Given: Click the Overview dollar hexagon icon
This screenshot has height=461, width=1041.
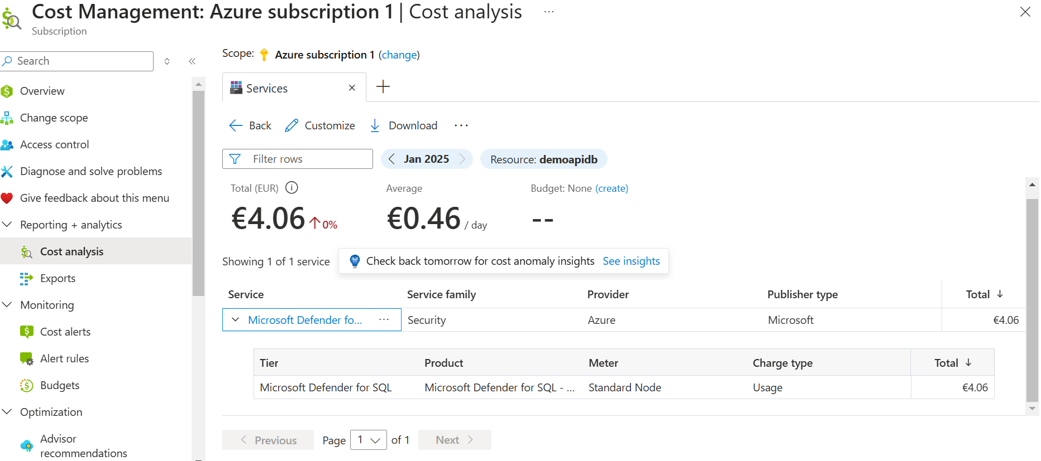Looking at the screenshot, I should click(7, 91).
